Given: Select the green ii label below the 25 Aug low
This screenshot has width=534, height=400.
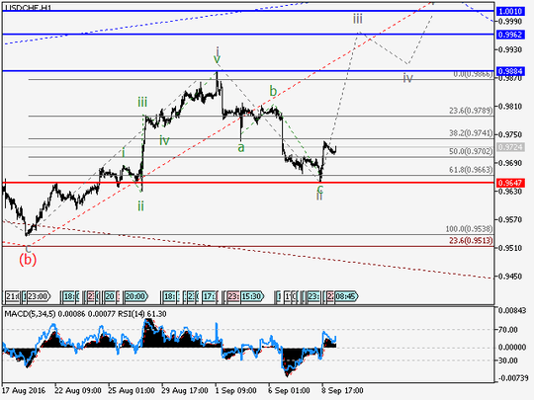Looking at the screenshot, I should click(140, 205).
